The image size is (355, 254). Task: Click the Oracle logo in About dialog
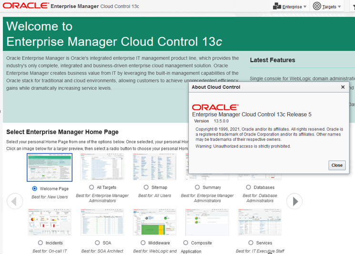(x=215, y=107)
